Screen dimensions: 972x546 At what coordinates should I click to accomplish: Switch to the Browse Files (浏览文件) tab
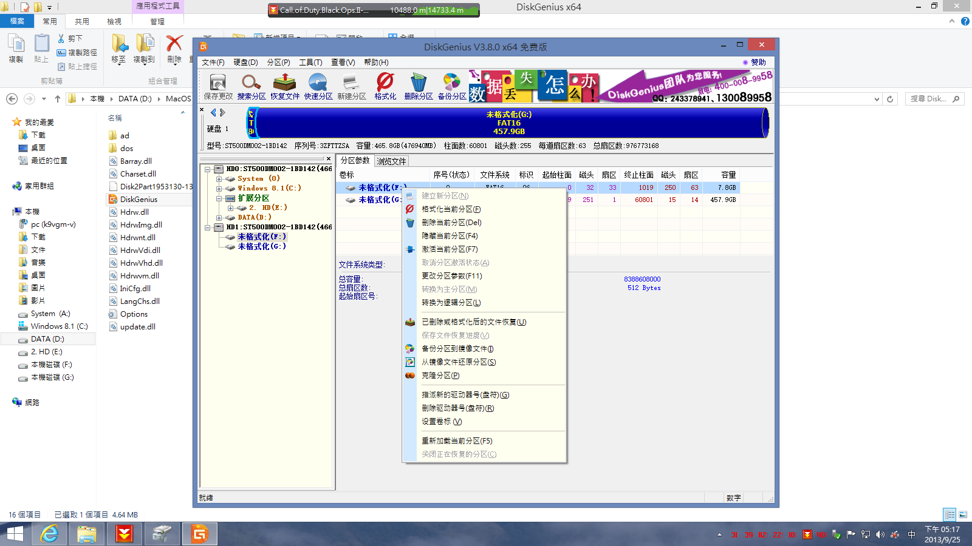(391, 161)
